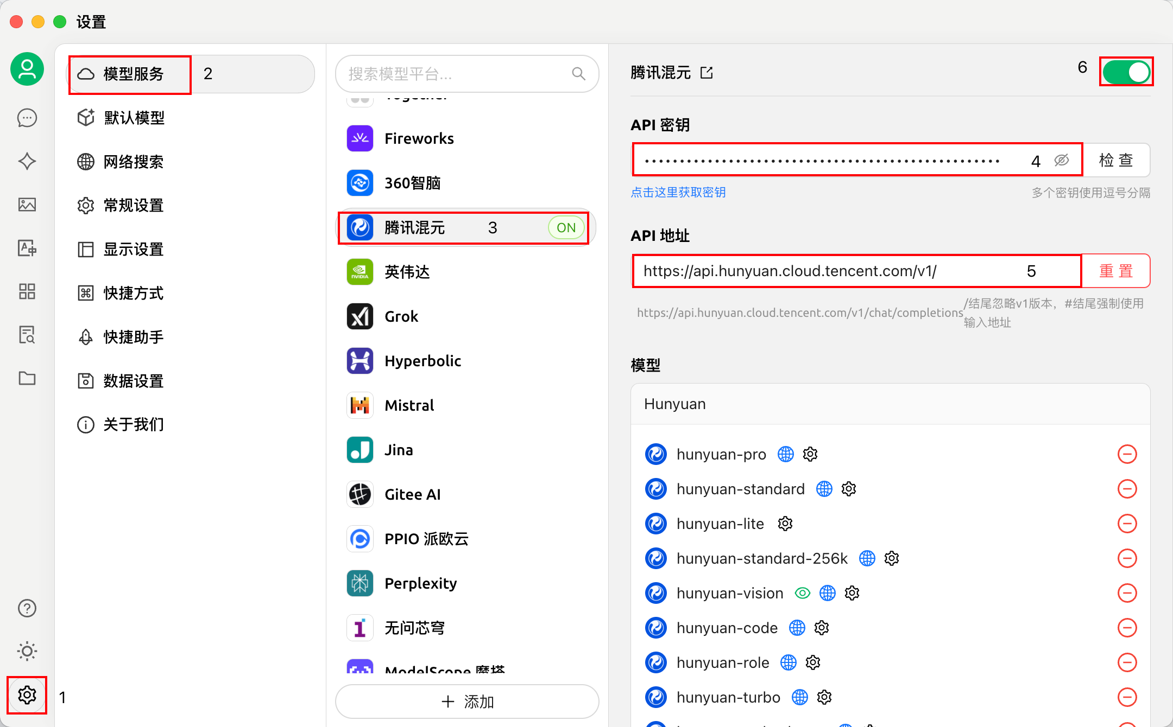The width and height of the screenshot is (1173, 727).
Task: Click the 添加 provider button
Action: (467, 702)
